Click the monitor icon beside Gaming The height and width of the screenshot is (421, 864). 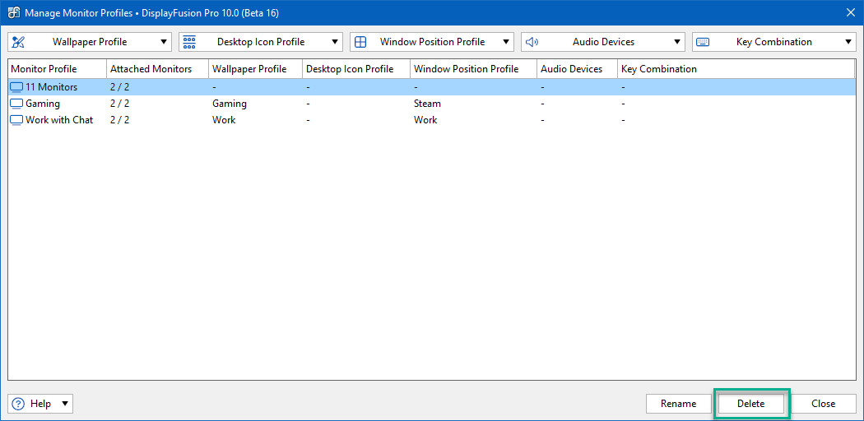coord(17,104)
